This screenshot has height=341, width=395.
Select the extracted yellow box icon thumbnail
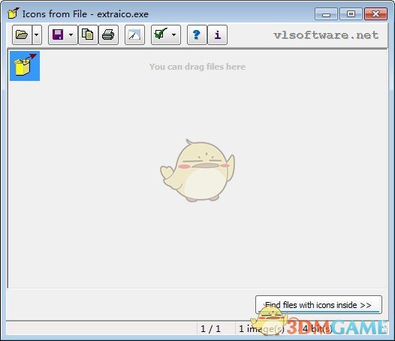coord(25,66)
